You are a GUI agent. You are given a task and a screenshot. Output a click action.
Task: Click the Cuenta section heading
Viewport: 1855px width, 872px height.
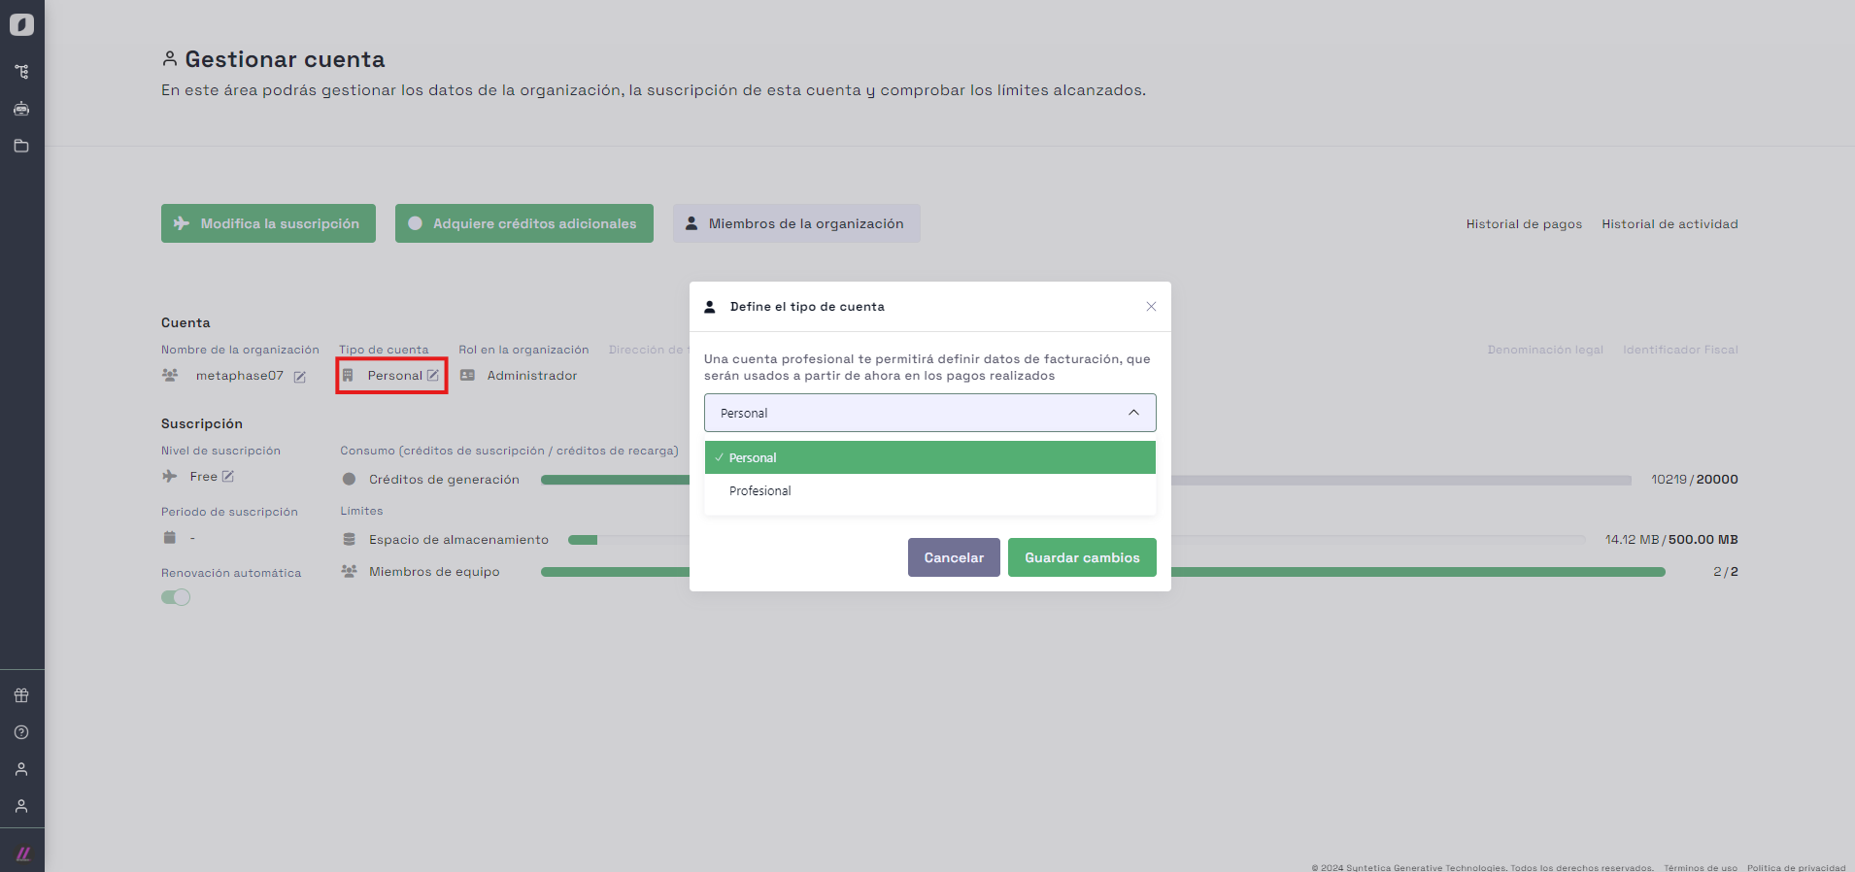click(185, 323)
